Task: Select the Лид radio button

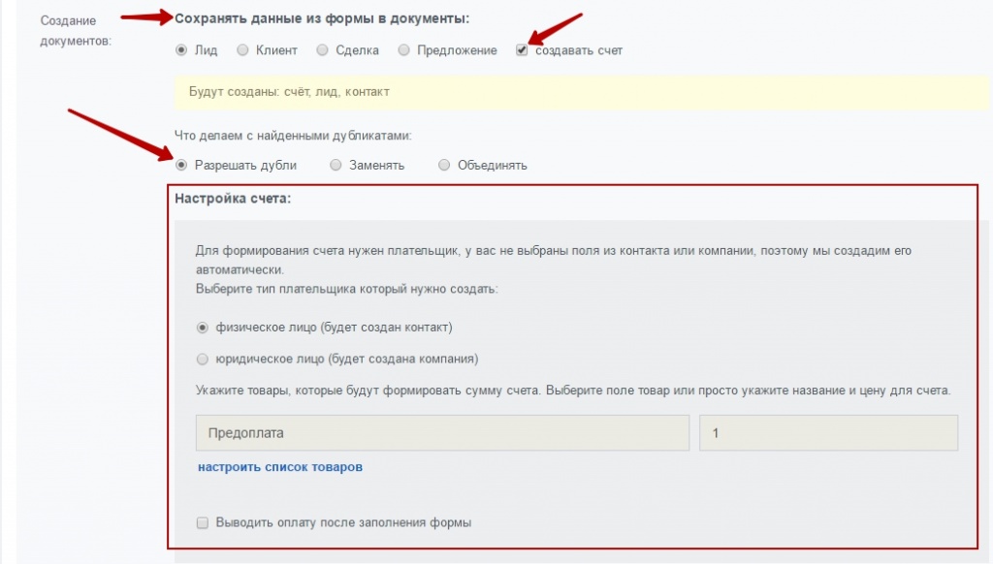Action: [x=181, y=50]
